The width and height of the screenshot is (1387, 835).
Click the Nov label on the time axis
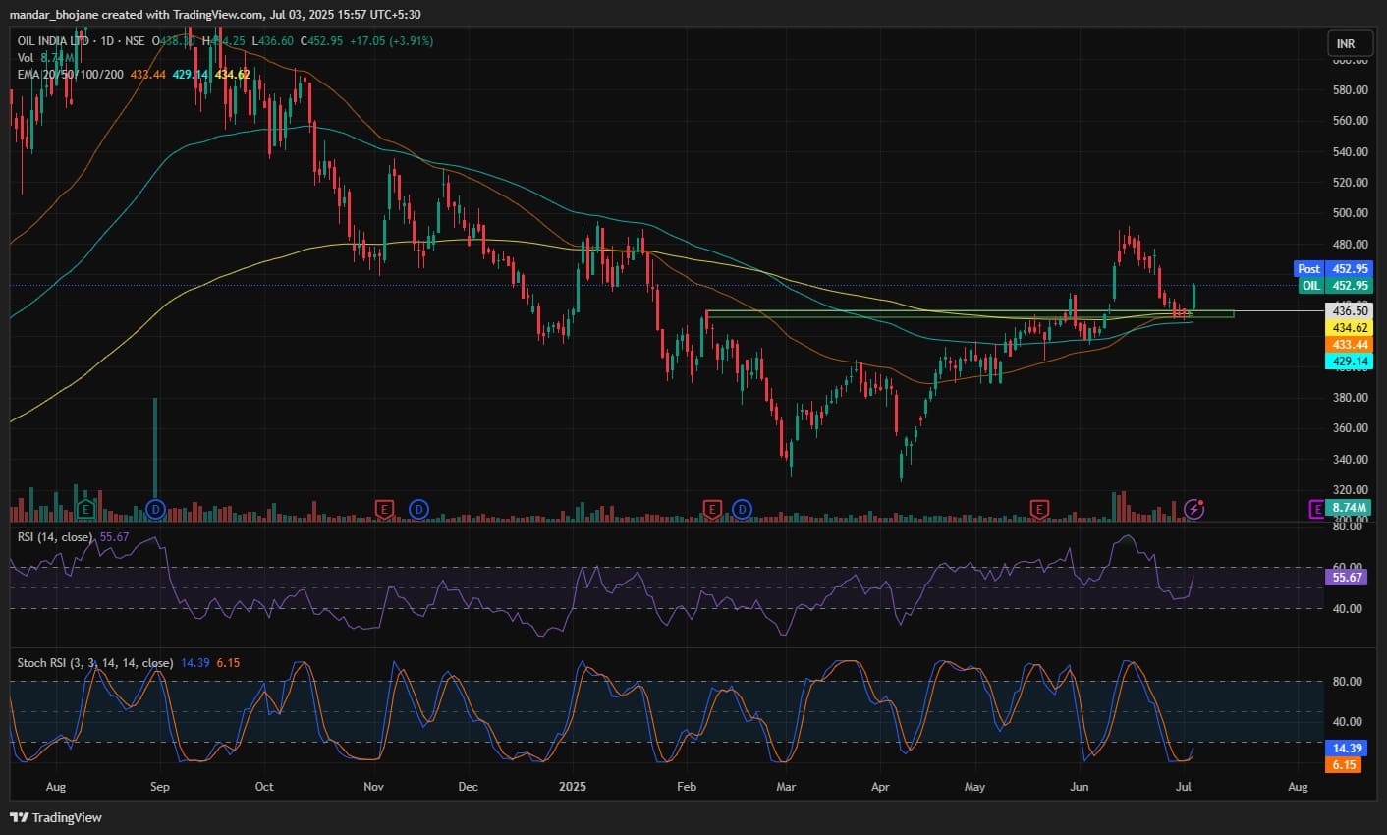pos(373,787)
